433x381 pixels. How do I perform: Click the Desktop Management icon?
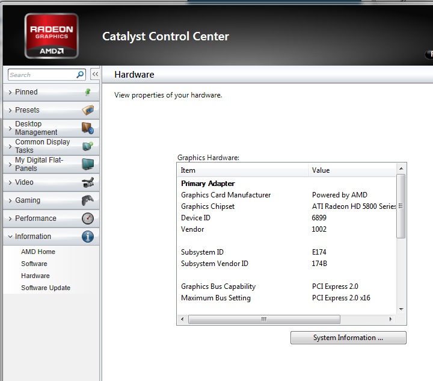(x=88, y=128)
